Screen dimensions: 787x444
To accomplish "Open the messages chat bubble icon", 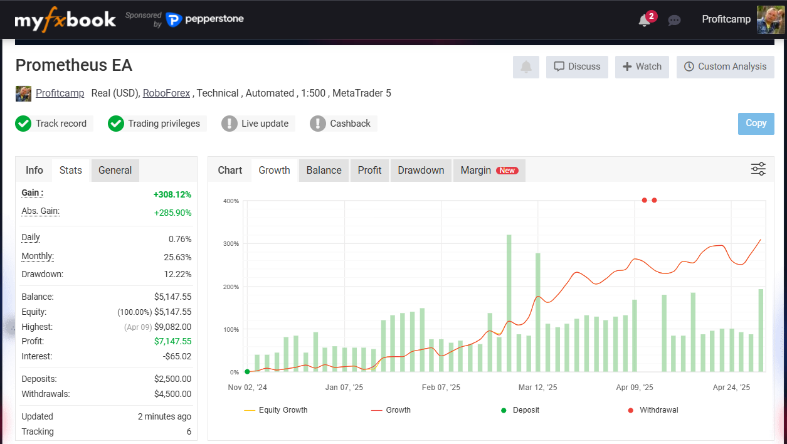I will point(675,20).
